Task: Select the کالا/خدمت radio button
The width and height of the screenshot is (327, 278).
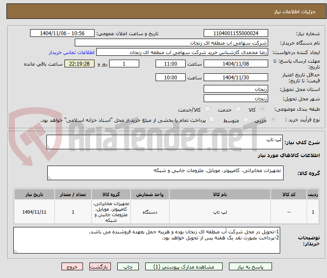Action: pos(207,109)
